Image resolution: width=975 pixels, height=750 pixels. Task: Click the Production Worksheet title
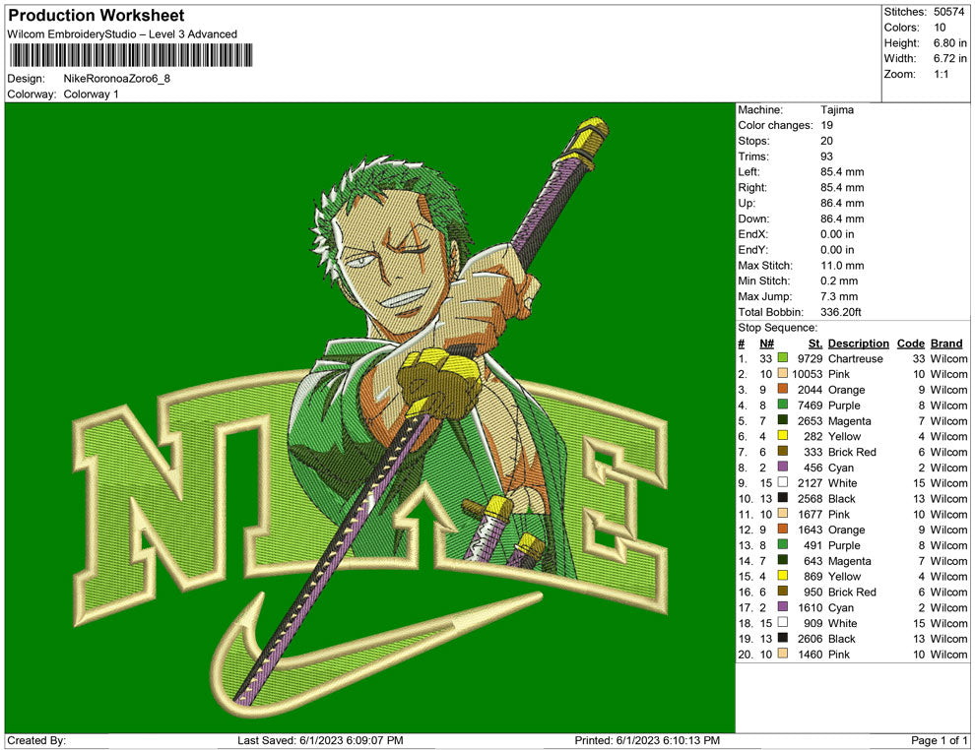[x=97, y=16]
